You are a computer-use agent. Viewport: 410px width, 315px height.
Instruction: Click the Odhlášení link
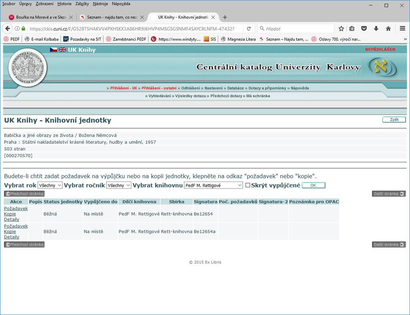[191, 88]
